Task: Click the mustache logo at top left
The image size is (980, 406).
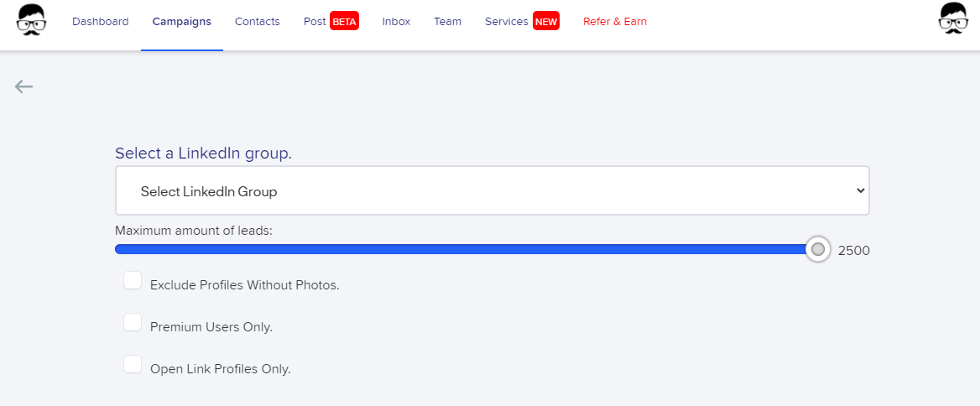Action: (31, 19)
